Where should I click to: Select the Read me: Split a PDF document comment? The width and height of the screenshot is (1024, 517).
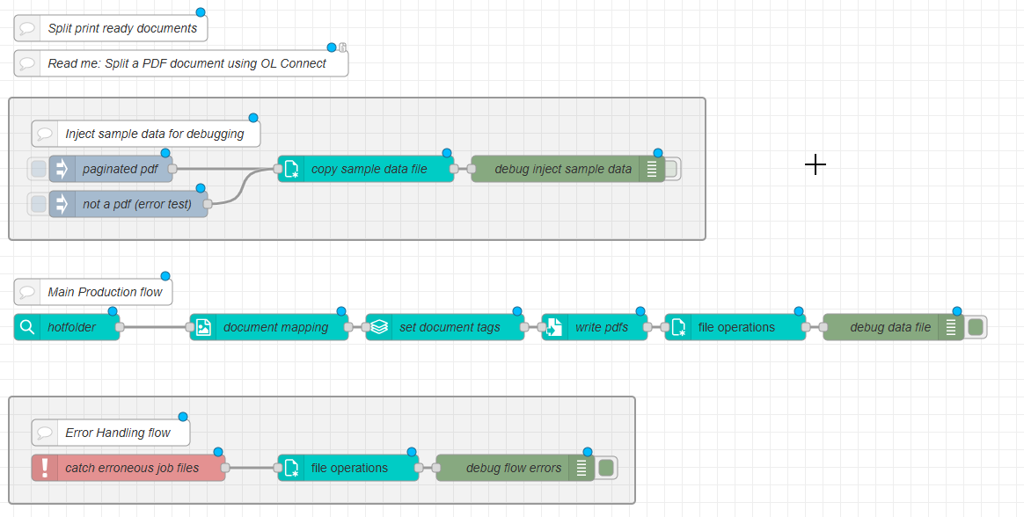187,63
